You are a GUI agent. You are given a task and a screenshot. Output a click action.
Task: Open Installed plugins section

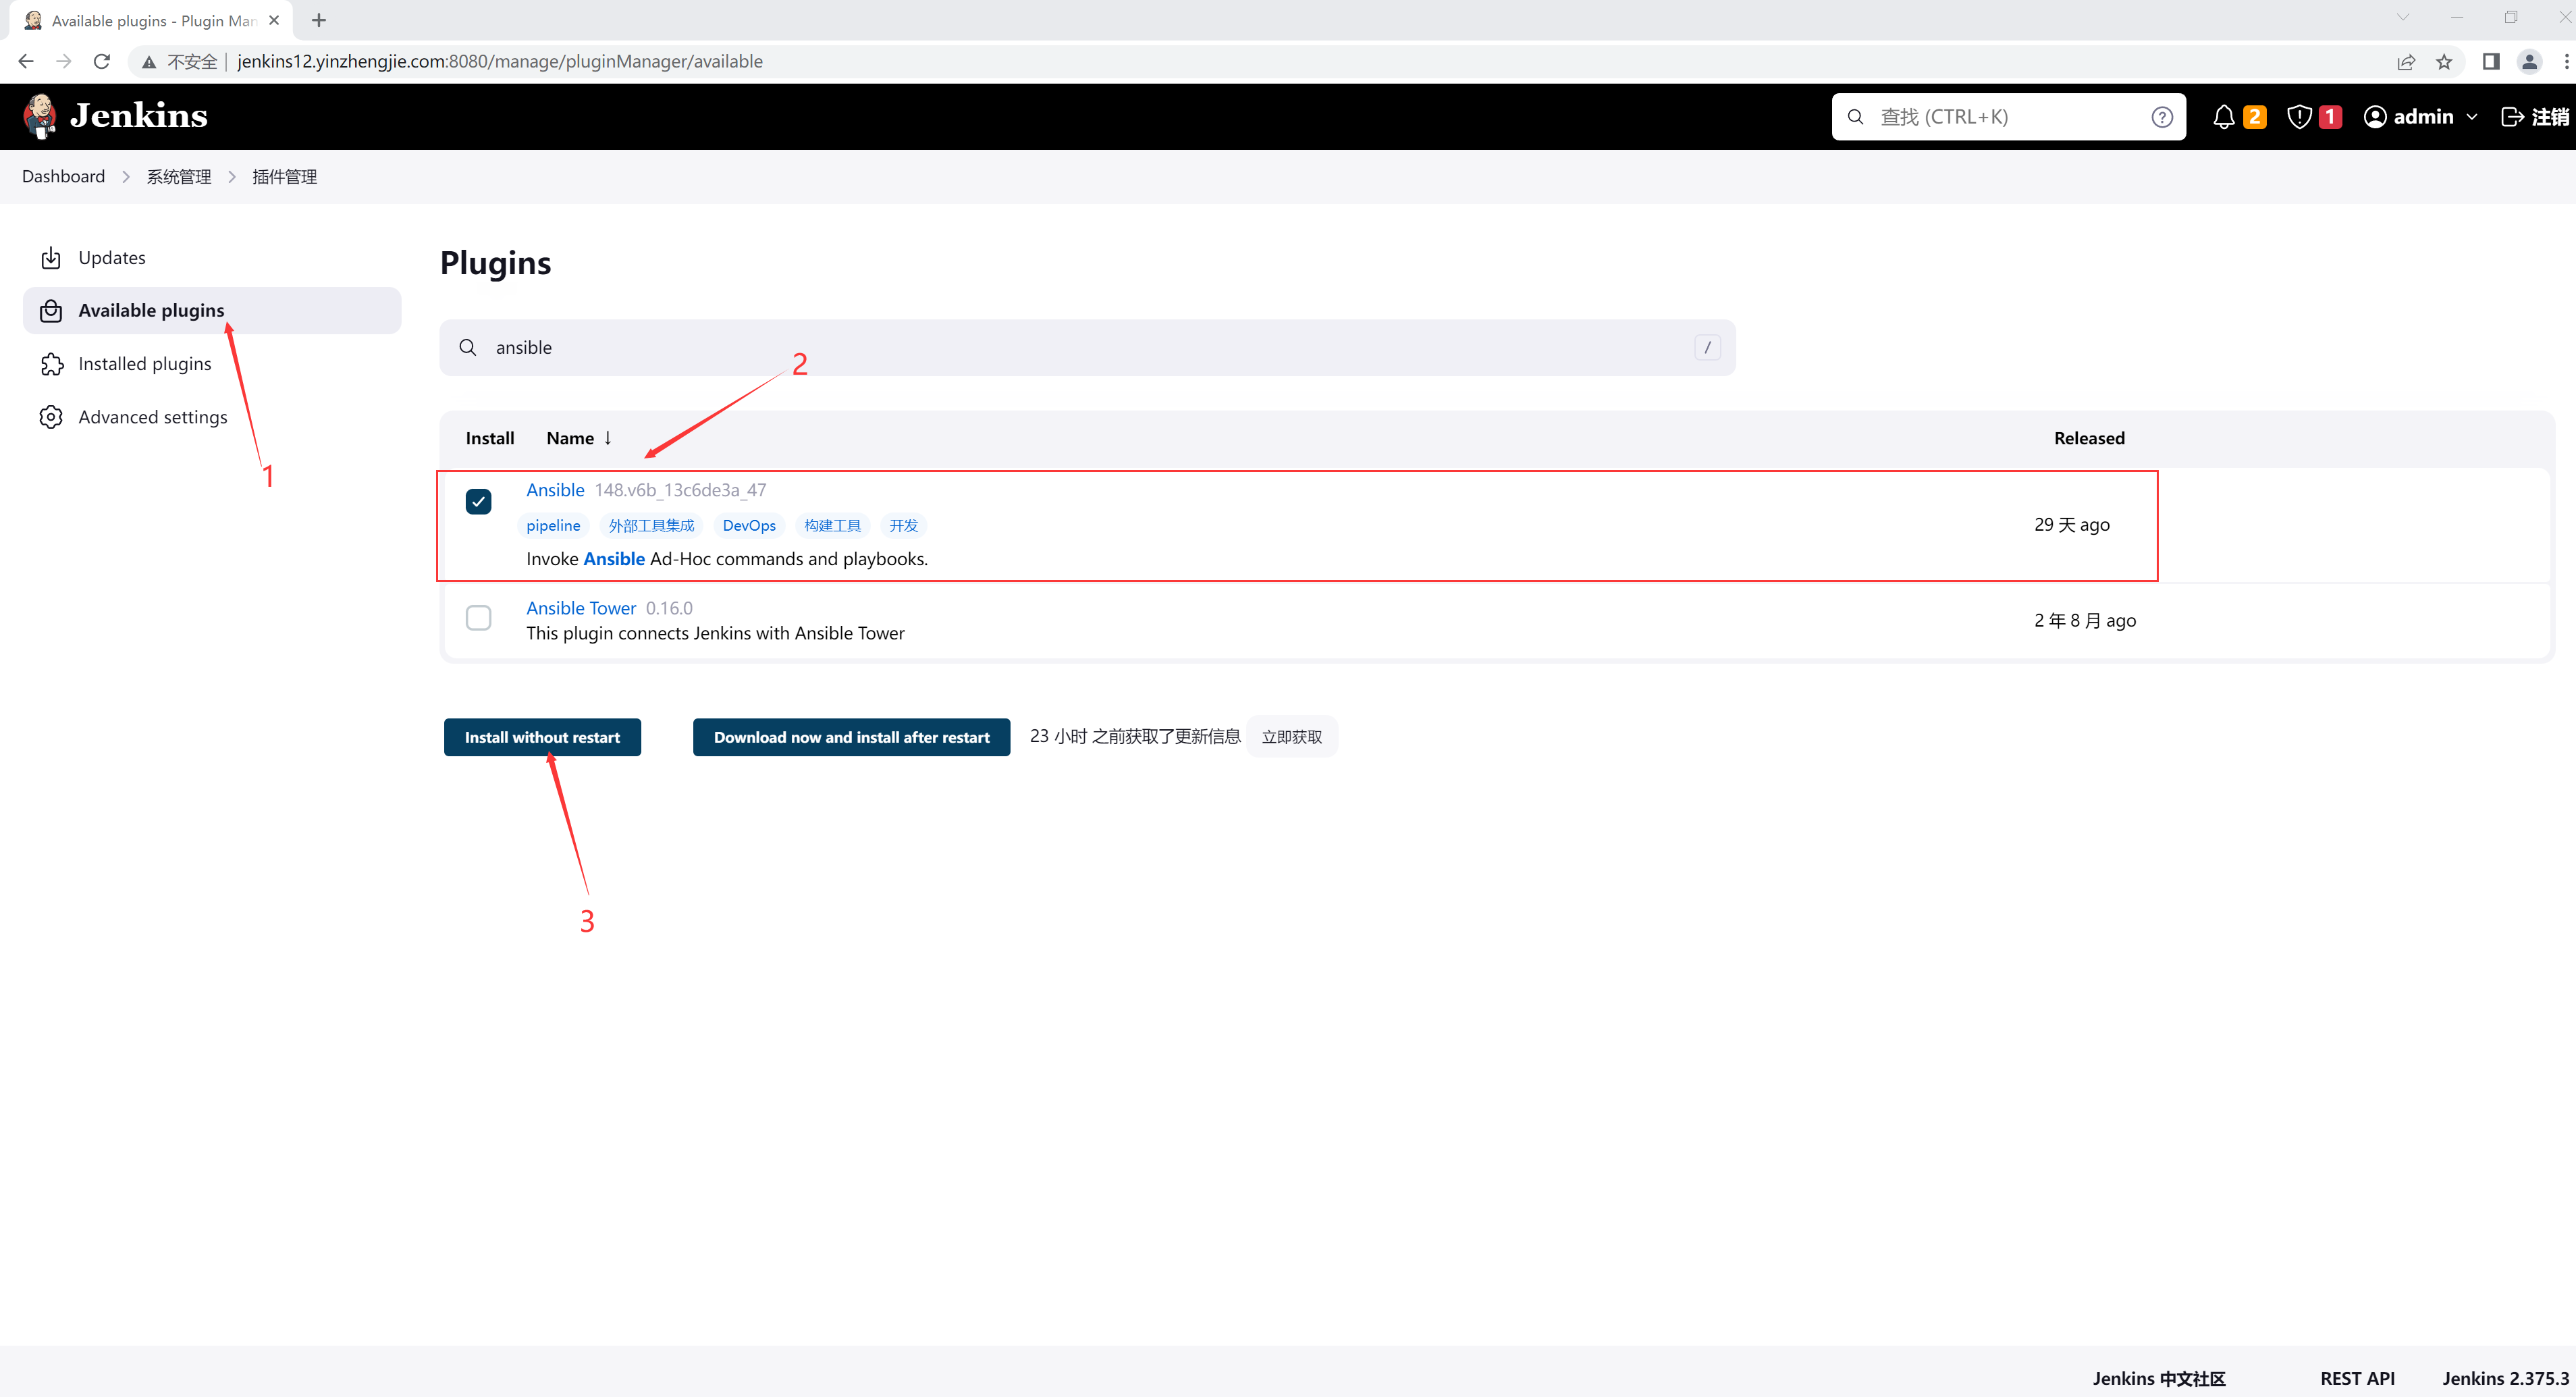coord(144,364)
